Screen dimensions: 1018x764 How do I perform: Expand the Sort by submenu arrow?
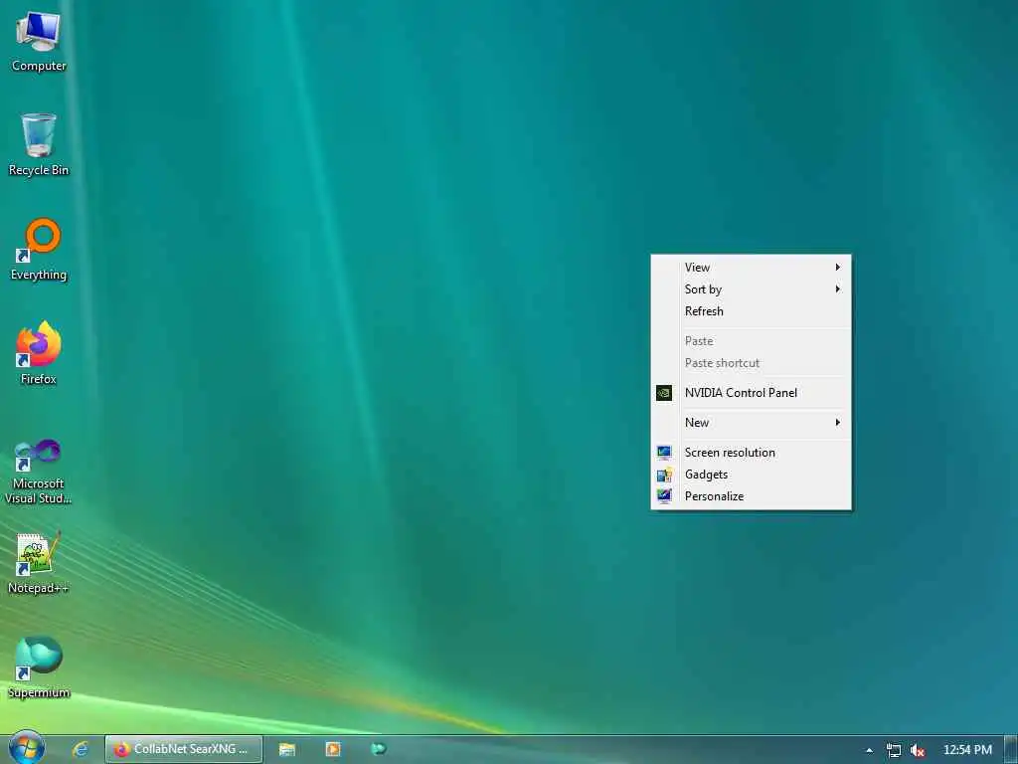point(837,289)
